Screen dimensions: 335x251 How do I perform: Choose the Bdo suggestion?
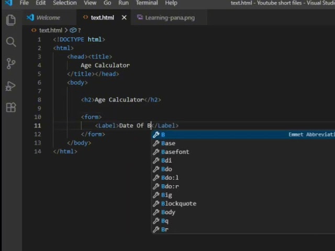(243, 169)
